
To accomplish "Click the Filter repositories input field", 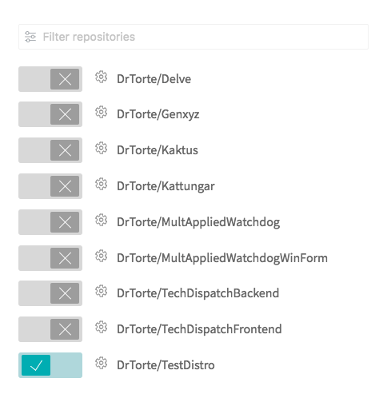I will (194, 37).
